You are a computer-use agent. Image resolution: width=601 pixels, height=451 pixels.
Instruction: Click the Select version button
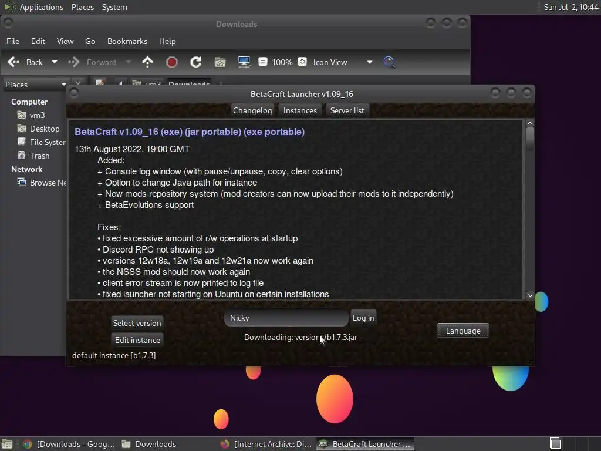(x=137, y=323)
